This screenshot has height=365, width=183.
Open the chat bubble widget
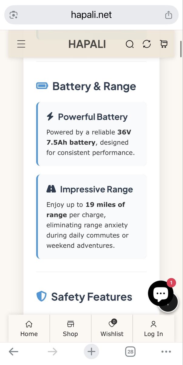(161, 293)
